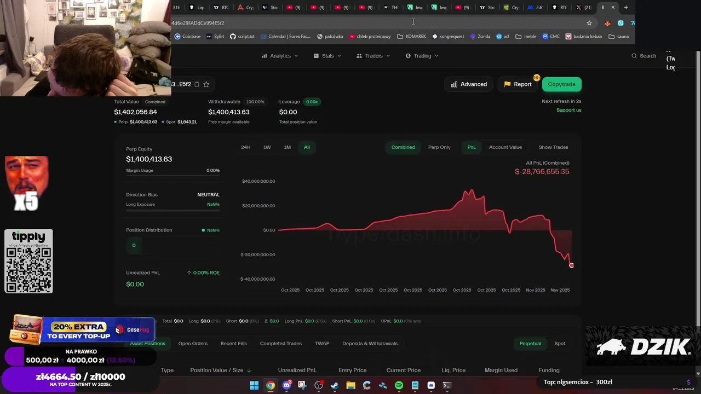This screenshot has width=701, height=394.
Task: Expand the Stats menu
Action: click(327, 56)
